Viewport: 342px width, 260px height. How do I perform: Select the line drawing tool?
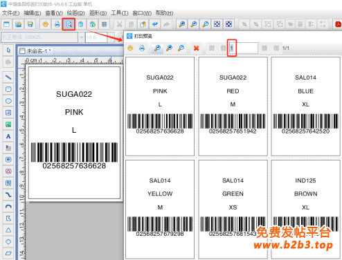8,77
